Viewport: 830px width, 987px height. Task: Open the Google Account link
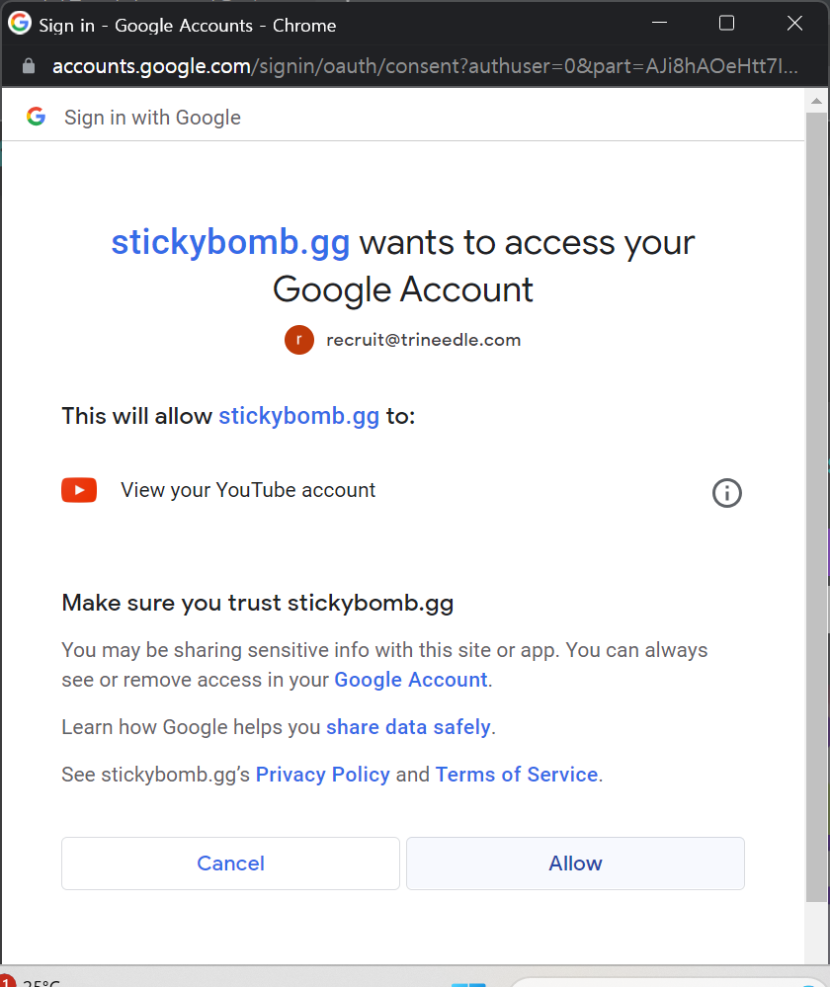(x=411, y=680)
